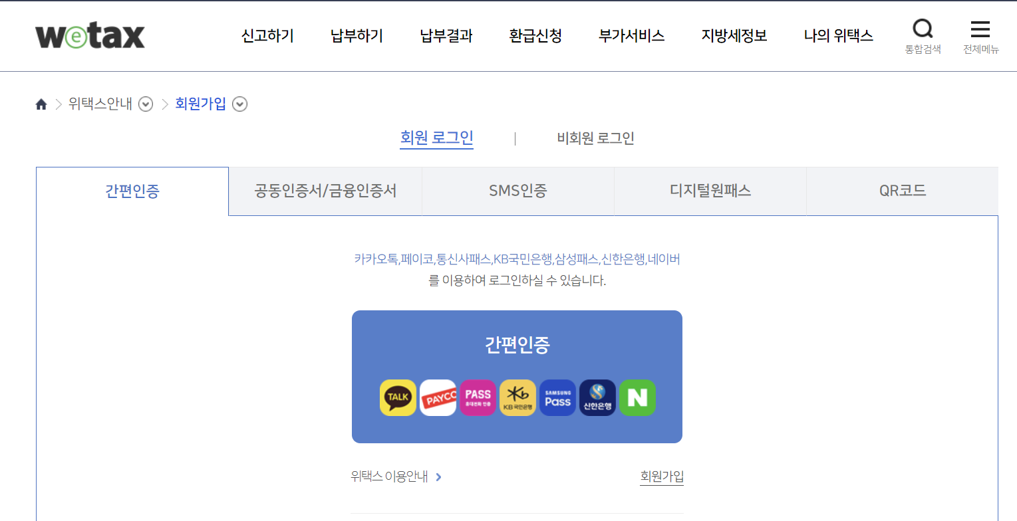Screen dimensions: 1017x521
Task: Click the 위택스안내 breadcrumb text
Action: click(100, 104)
